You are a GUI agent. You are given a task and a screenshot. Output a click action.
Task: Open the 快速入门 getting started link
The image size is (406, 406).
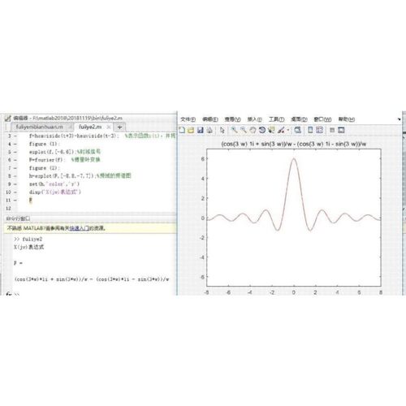pyautogui.click(x=79, y=228)
